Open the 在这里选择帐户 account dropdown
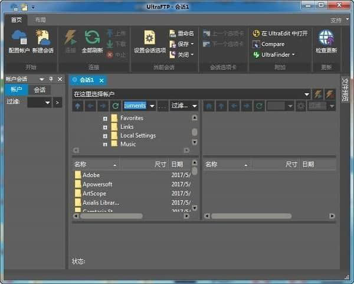 [307, 94]
